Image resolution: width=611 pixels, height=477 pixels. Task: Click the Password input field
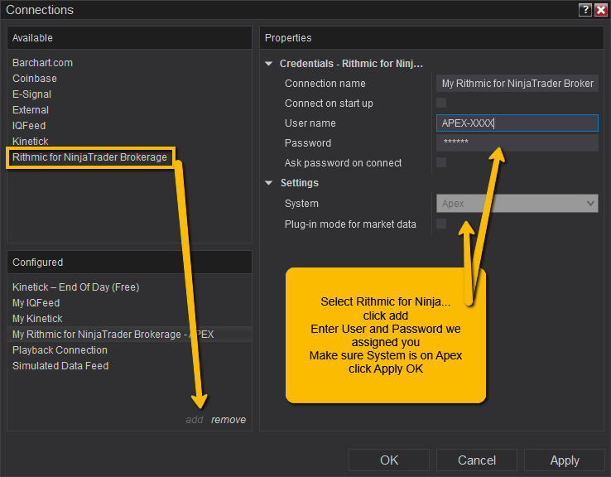click(x=517, y=142)
